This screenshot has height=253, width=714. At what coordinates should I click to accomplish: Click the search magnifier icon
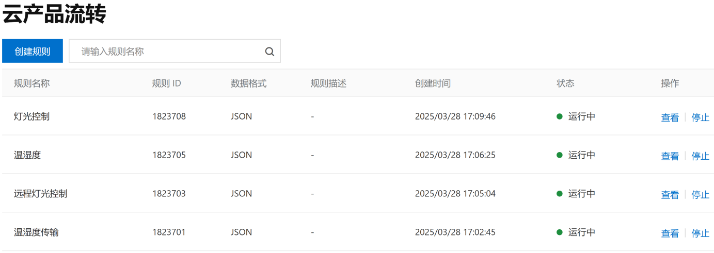pyautogui.click(x=269, y=52)
